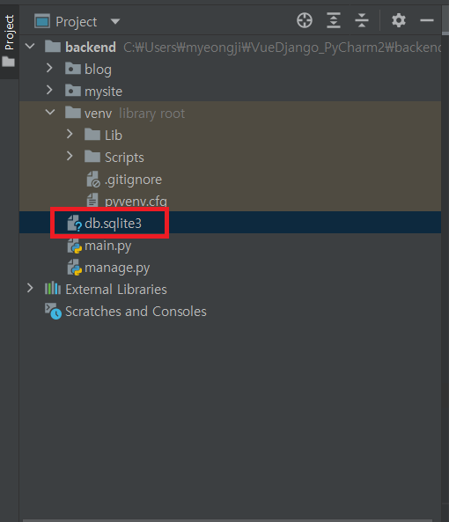Select the blog tree item
Screen dimensions: 471x522
[98, 70]
